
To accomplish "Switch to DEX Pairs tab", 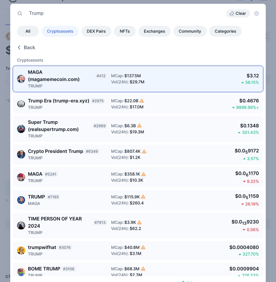I will point(96,31).
